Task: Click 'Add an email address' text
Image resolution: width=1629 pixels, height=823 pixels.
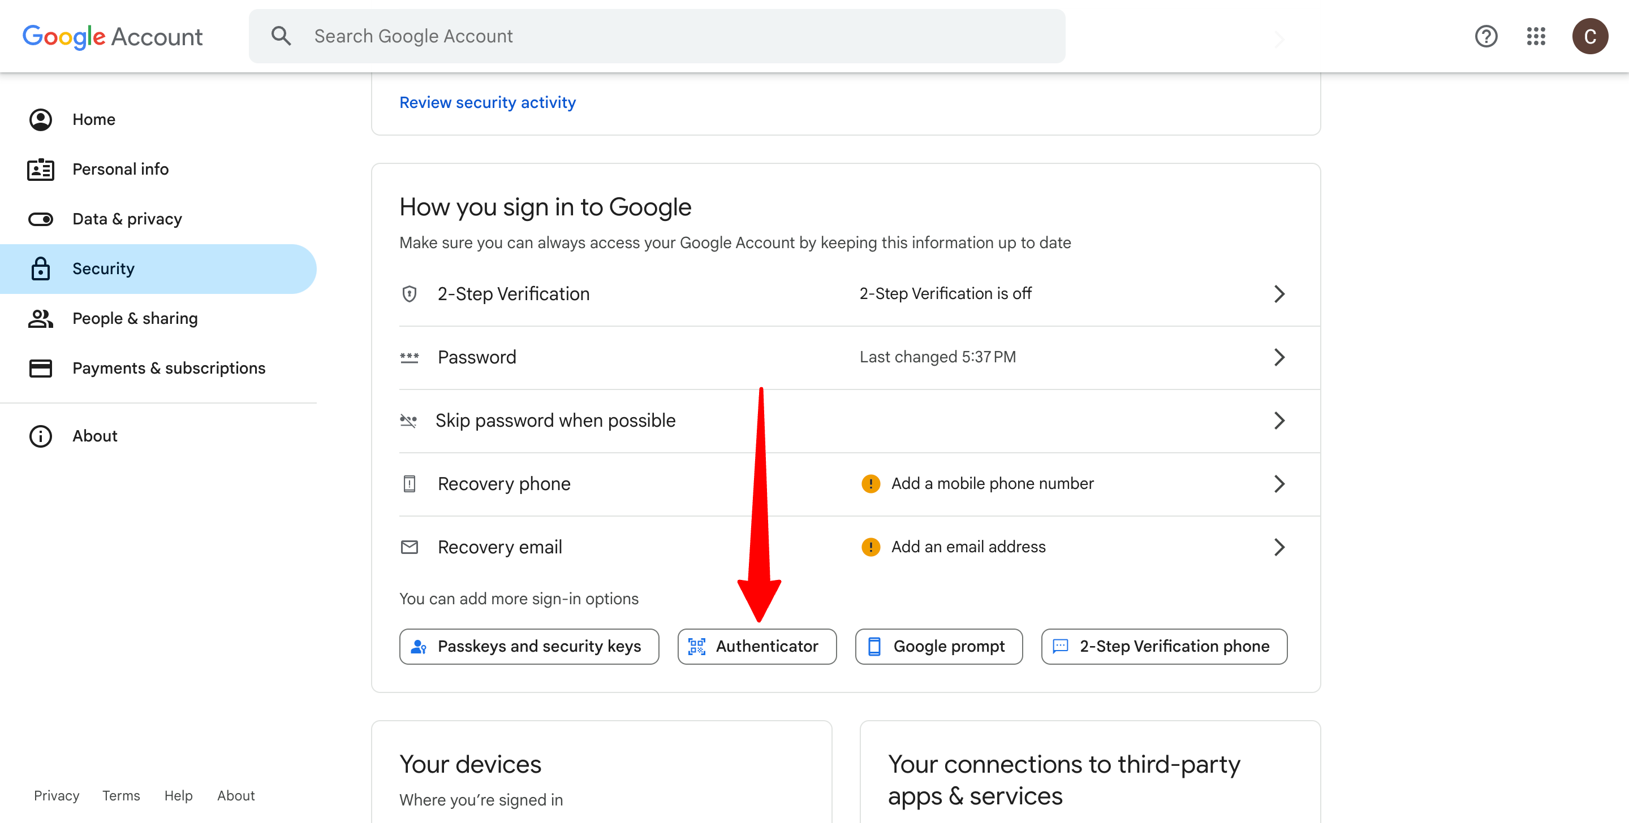Action: (968, 547)
